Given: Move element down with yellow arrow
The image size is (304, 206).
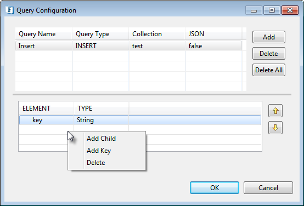Looking at the screenshot, I should (275, 128).
